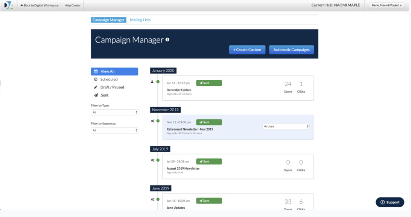Open the Actions dropdown for Retirement Newsletter
This screenshot has height=217, width=411.
286,126
